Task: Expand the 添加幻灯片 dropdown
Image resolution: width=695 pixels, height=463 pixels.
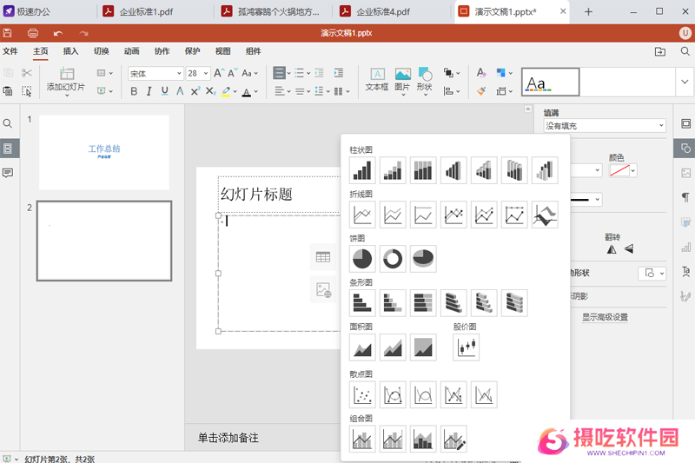Action: point(67,95)
